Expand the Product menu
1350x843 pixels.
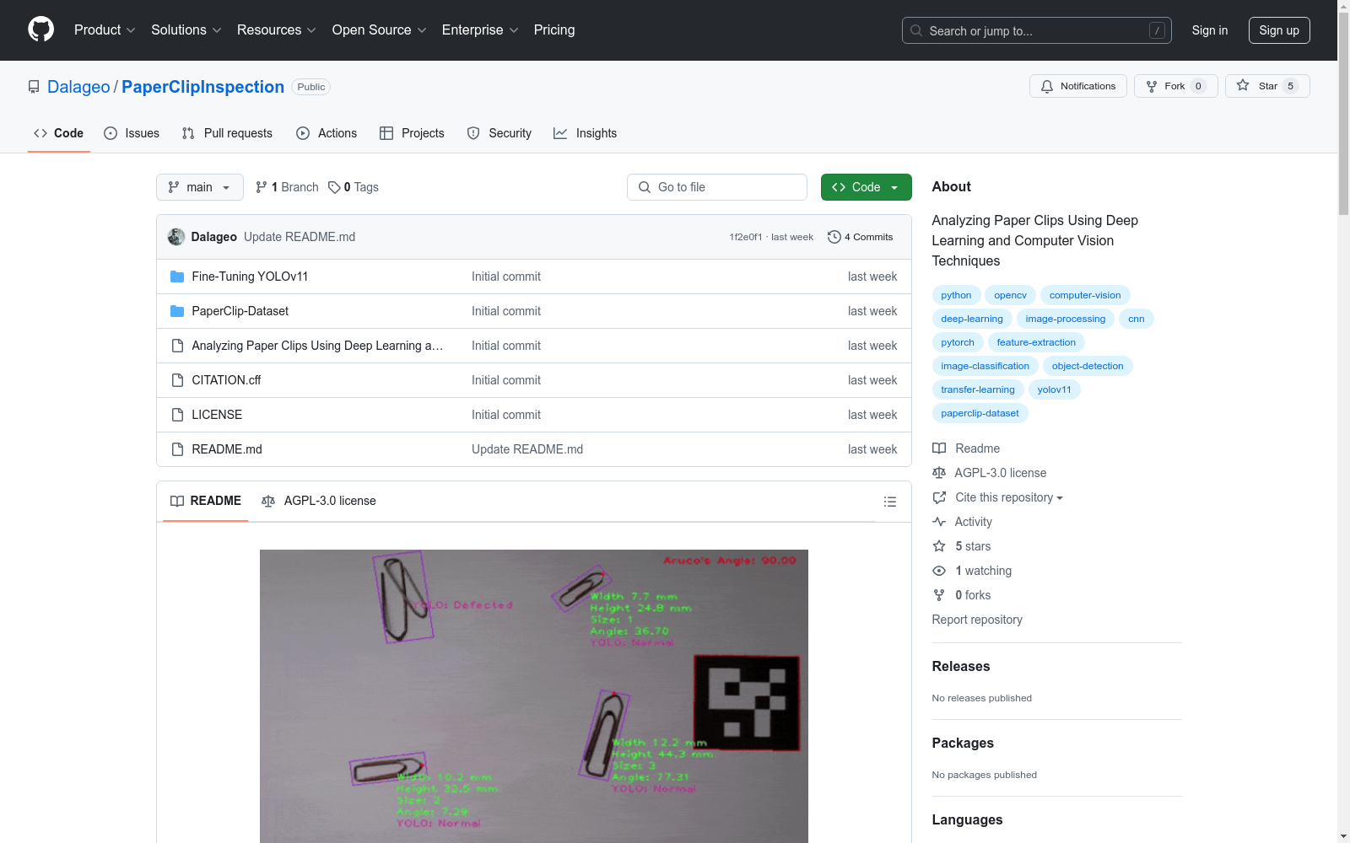point(105,30)
